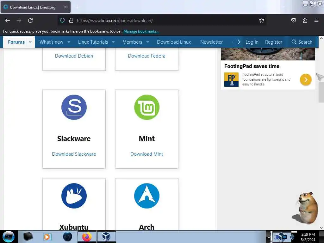The image size is (324, 243).
Task: Open the Download Linux nav item
Action: [174, 42]
